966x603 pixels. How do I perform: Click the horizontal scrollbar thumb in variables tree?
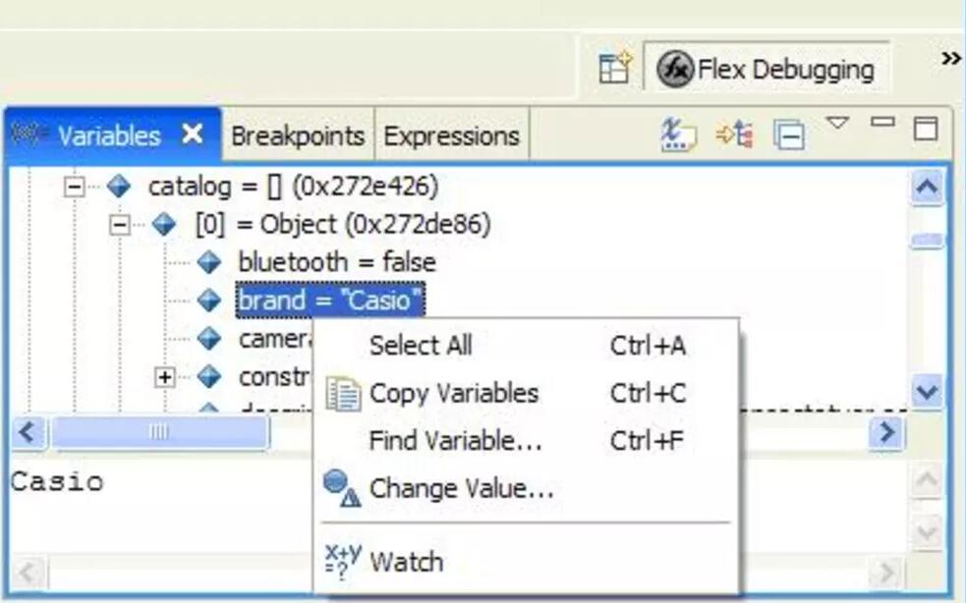click(159, 432)
